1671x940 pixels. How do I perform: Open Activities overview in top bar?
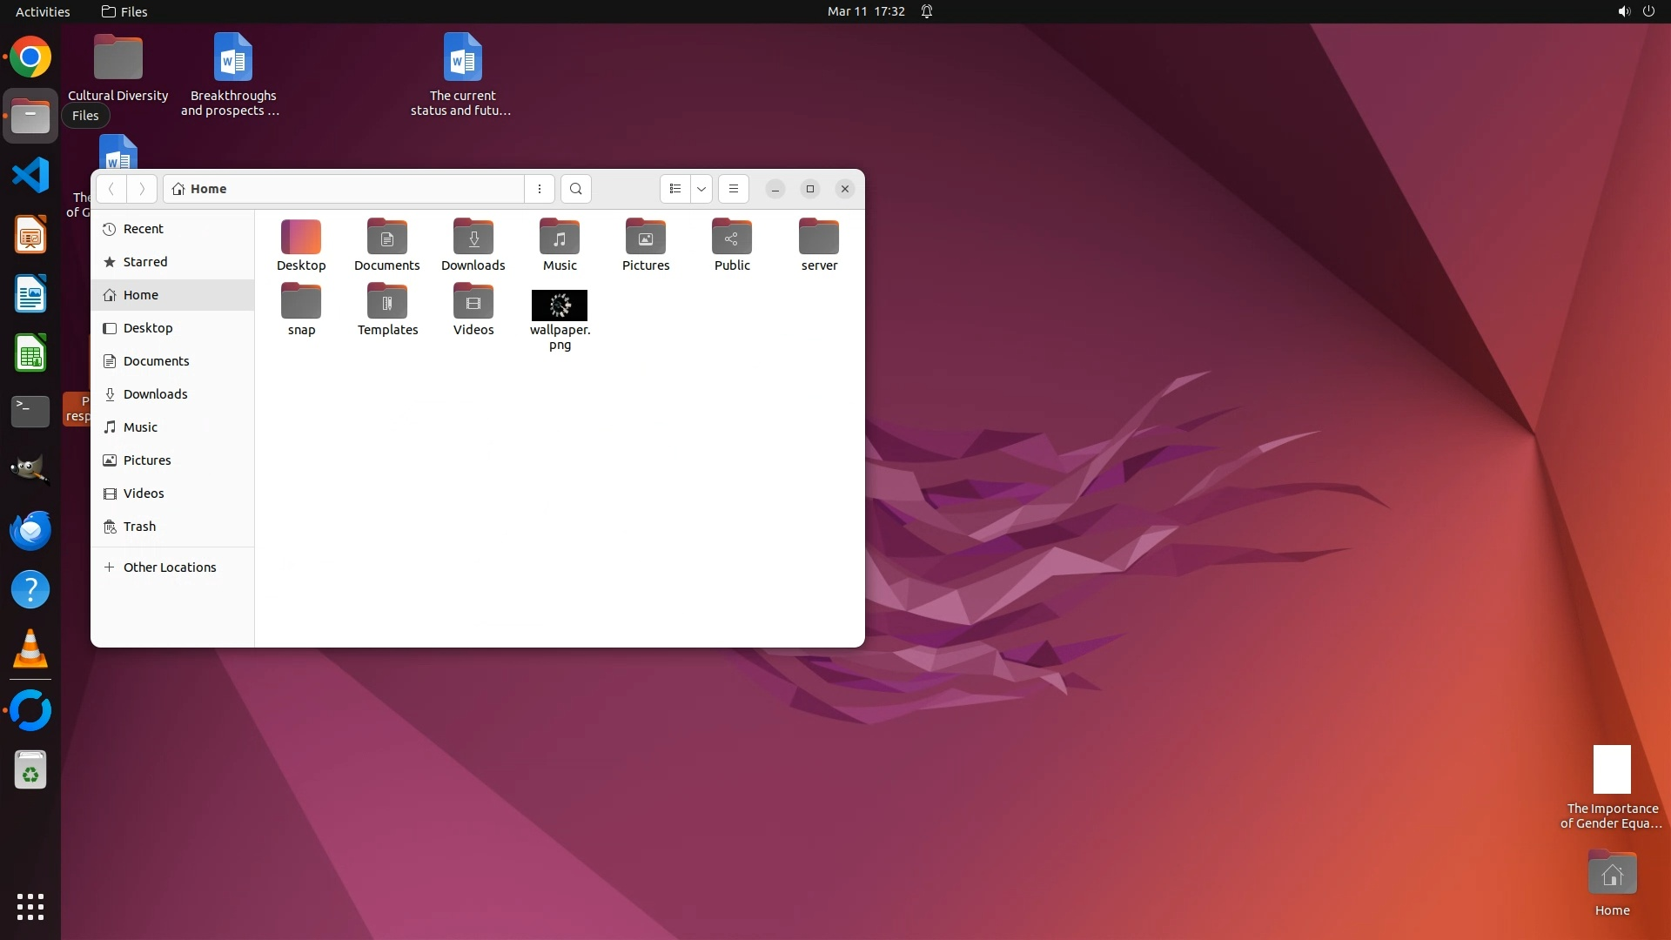43,11
